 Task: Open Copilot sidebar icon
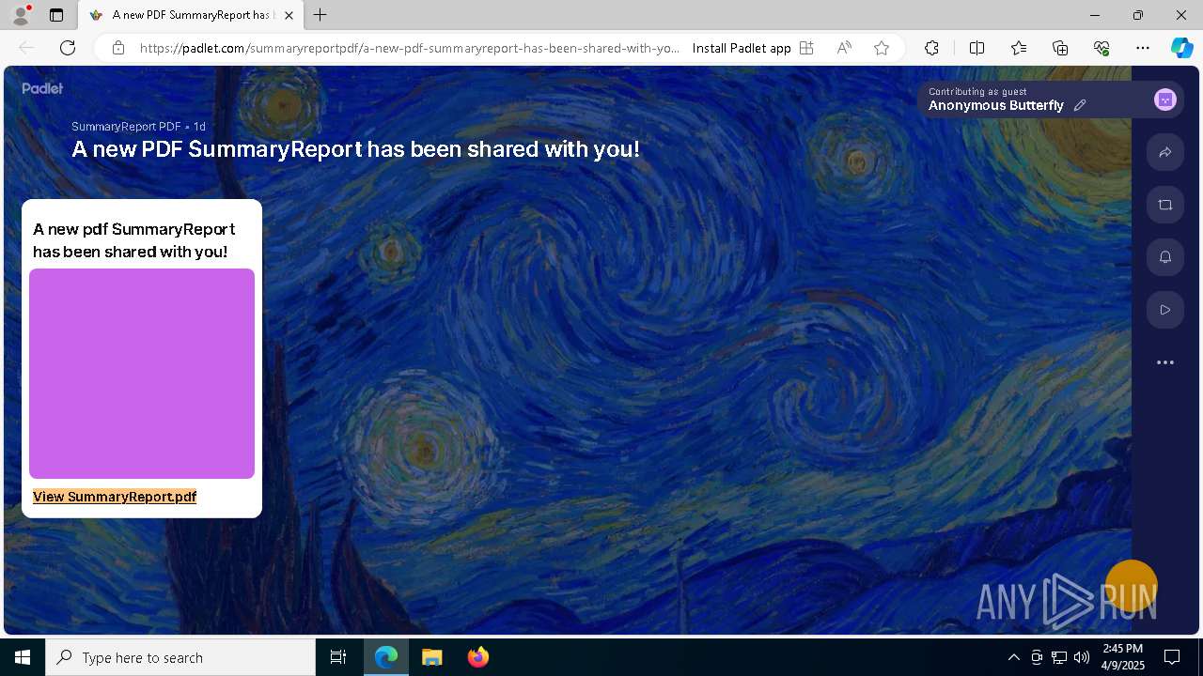(1181, 48)
